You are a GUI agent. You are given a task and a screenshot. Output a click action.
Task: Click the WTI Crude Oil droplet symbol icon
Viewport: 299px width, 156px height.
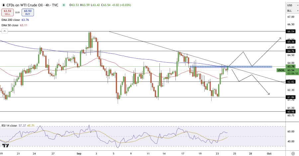tap(4, 5)
